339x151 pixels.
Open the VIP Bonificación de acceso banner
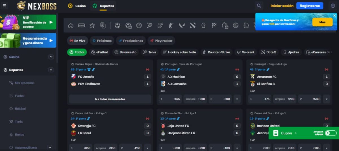28,22
